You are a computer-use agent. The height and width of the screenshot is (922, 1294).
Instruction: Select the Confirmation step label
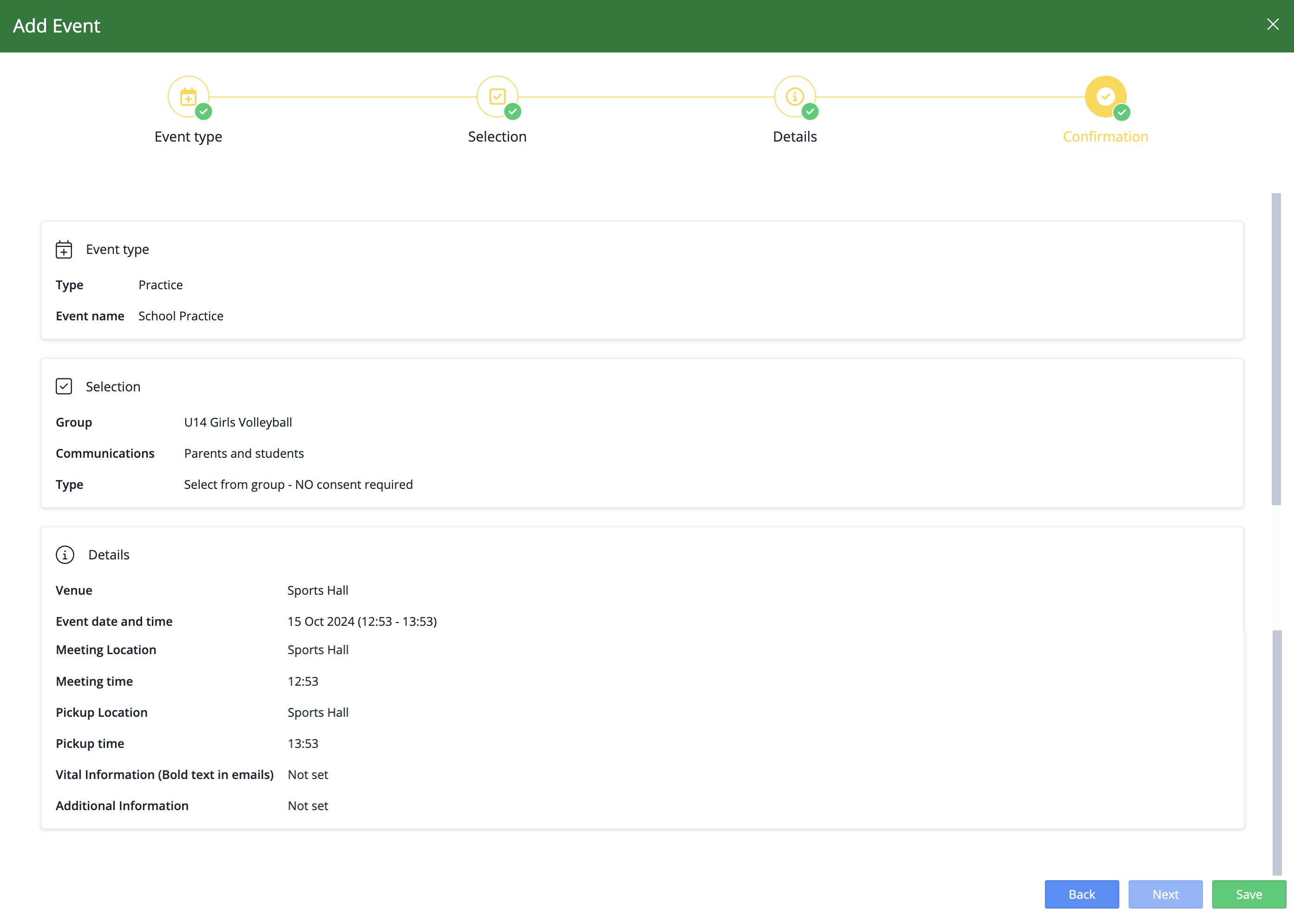1105,137
